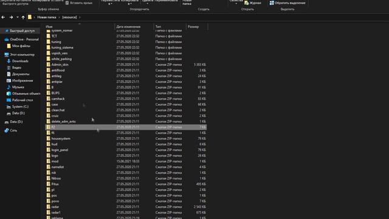Select the radar ZIP archive icon

pos(49,207)
